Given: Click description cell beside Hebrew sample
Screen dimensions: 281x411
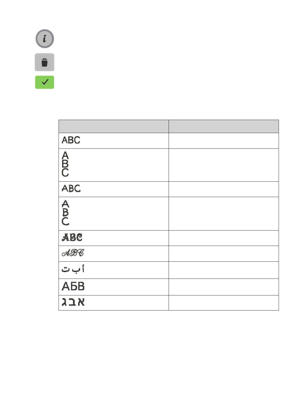Looking at the screenshot, I should point(224,303).
